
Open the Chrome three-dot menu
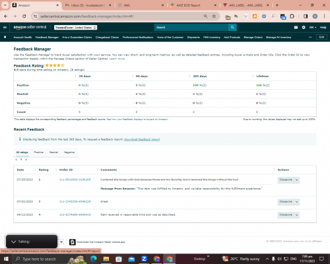324,16
